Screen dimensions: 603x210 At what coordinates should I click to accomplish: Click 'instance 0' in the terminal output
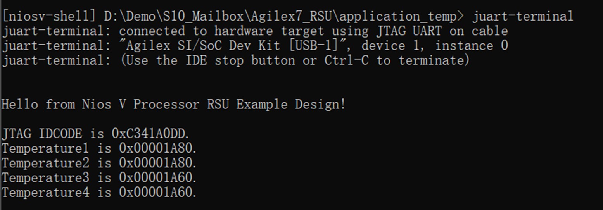[x=472, y=46]
